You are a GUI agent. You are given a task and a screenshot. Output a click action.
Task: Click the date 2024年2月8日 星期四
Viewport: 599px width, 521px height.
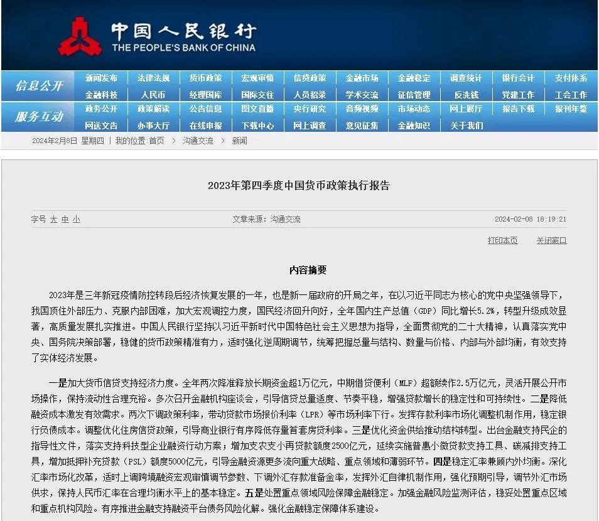68,141
